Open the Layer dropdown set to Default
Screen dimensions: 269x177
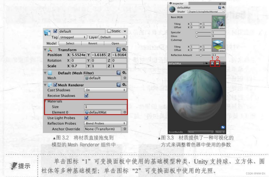coord(113,37)
